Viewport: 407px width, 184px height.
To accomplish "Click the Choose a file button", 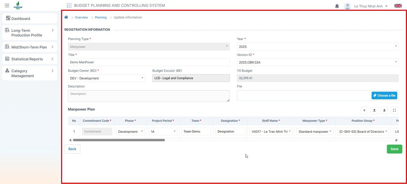I will (x=384, y=96).
